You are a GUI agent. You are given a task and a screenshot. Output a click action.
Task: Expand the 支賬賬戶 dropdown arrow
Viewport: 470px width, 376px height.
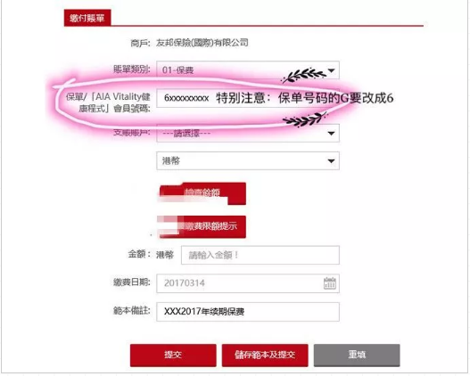point(331,134)
